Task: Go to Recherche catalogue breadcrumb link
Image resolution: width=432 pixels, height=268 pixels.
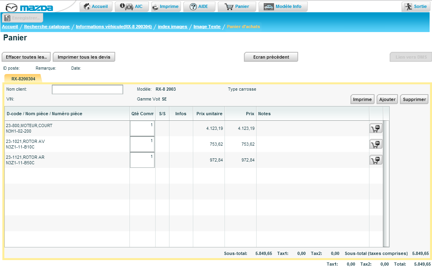Action: (47, 27)
